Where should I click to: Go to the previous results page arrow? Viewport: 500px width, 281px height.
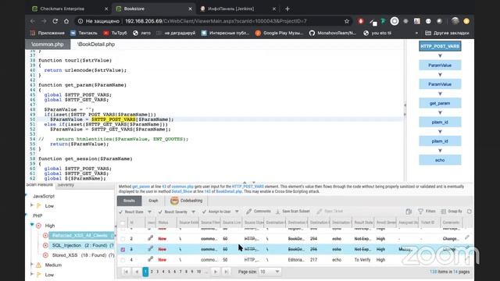(x=137, y=272)
